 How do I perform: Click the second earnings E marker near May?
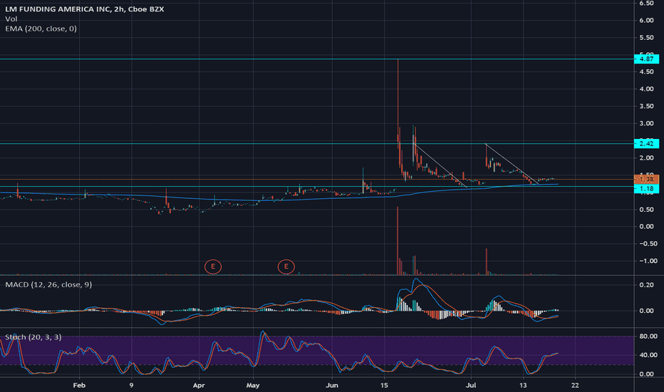[x=286, y=267]
